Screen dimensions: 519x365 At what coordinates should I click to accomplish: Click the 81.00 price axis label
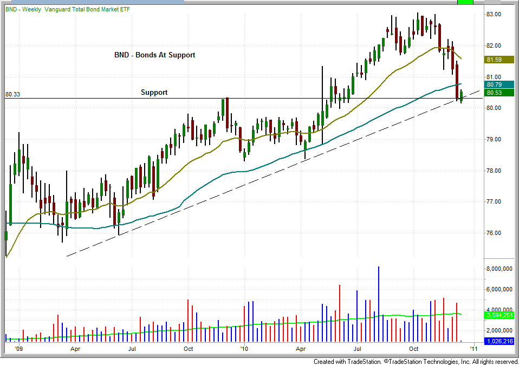tap(494, 77)
